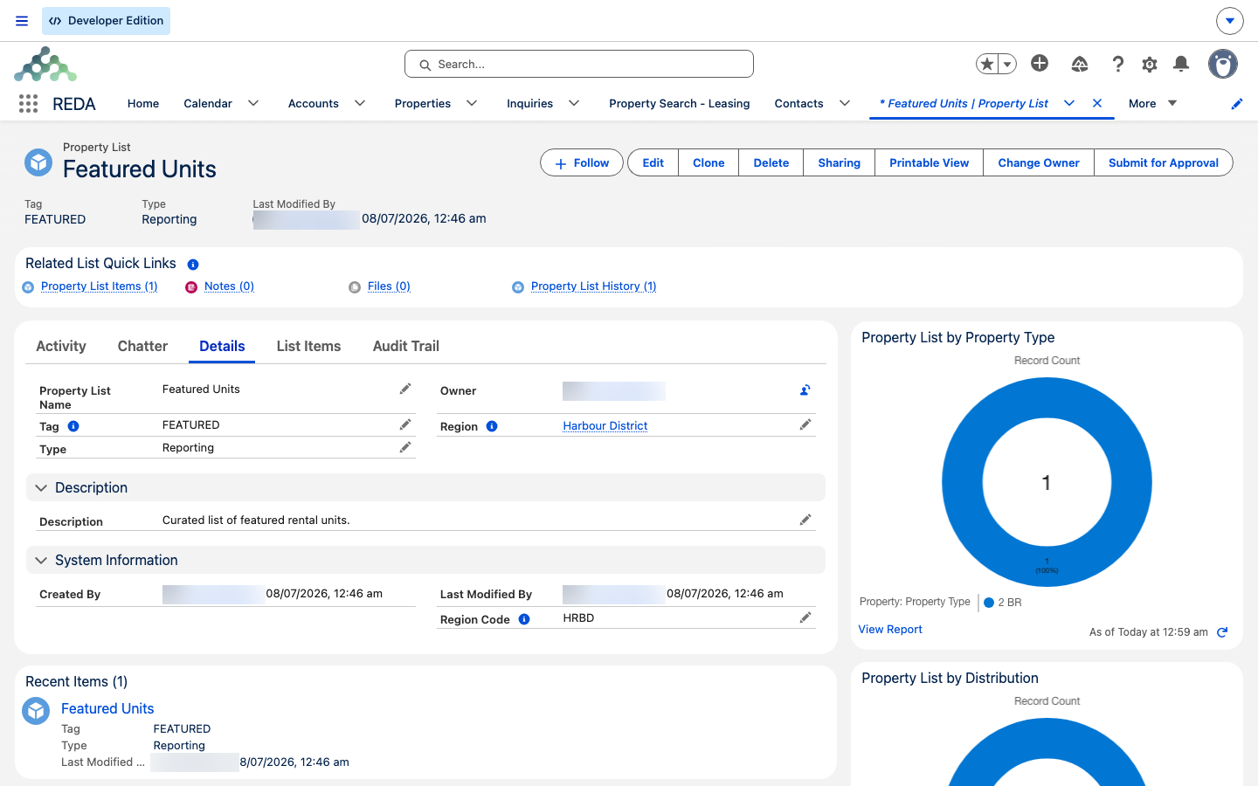This screenshot has height=786, width=1258.
Task: Click the user avatar profile icon
Action: click(x=1223, y=64)
